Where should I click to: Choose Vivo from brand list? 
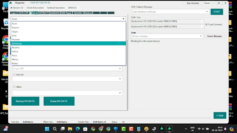pyautogui.click(x=68, y=35)
